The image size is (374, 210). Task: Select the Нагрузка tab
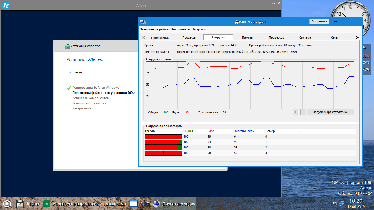pos(218,37)
